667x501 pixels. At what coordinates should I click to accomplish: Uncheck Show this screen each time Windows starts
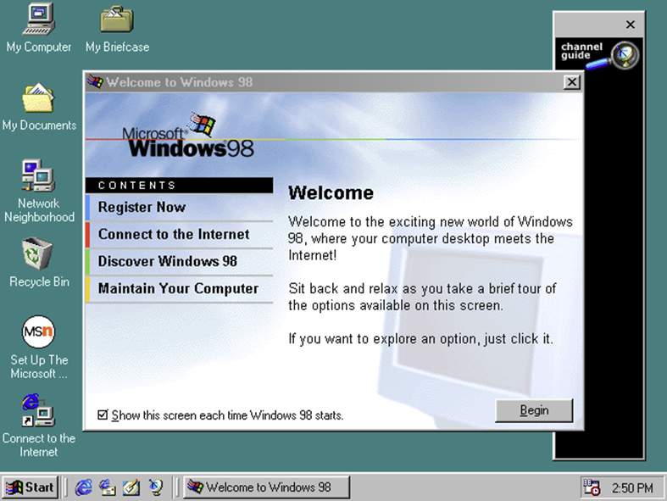[103, 415]
